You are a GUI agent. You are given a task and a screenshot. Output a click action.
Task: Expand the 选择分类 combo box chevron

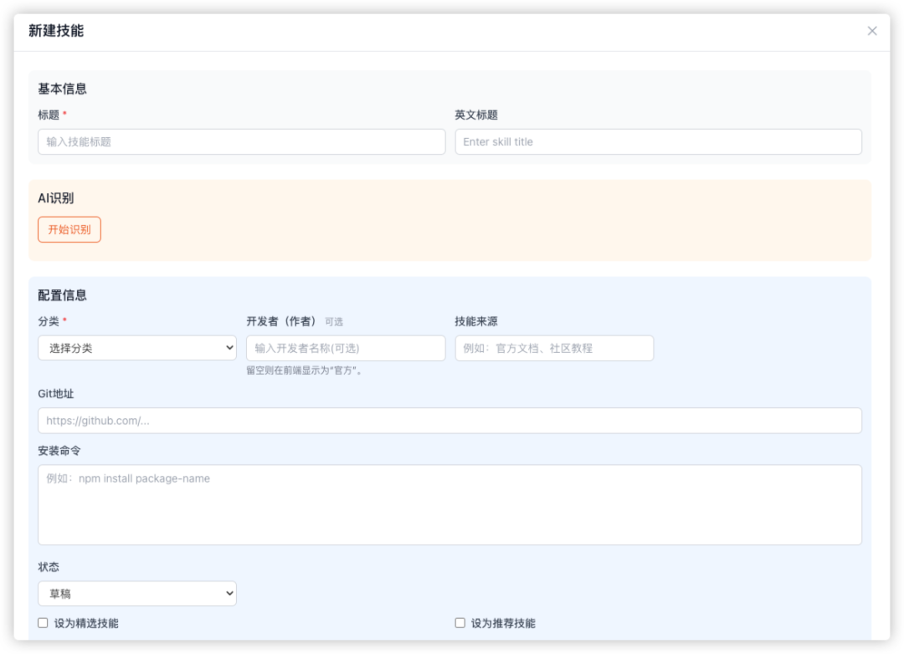pos(229,347)
